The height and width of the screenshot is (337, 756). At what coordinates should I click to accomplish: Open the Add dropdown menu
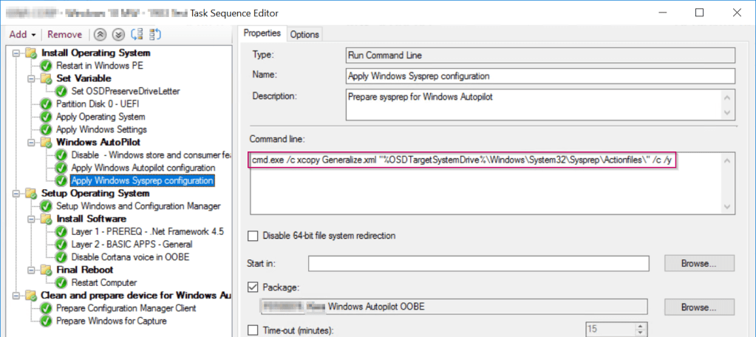tap(23, 34)
